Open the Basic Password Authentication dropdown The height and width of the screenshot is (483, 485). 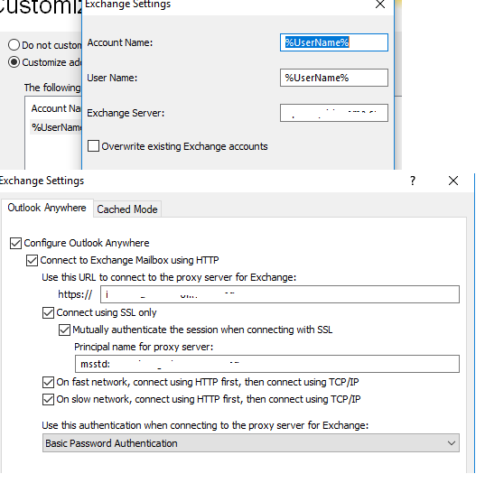coord(250,443)
